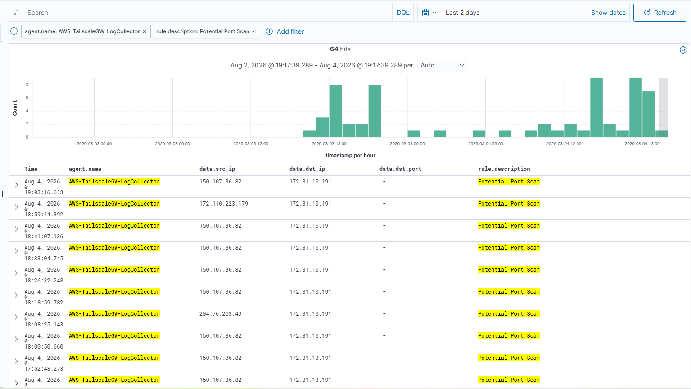Expand the 18:08:25.143 log row
This screenshot has height=389, width=691.
tap(16, 317)
